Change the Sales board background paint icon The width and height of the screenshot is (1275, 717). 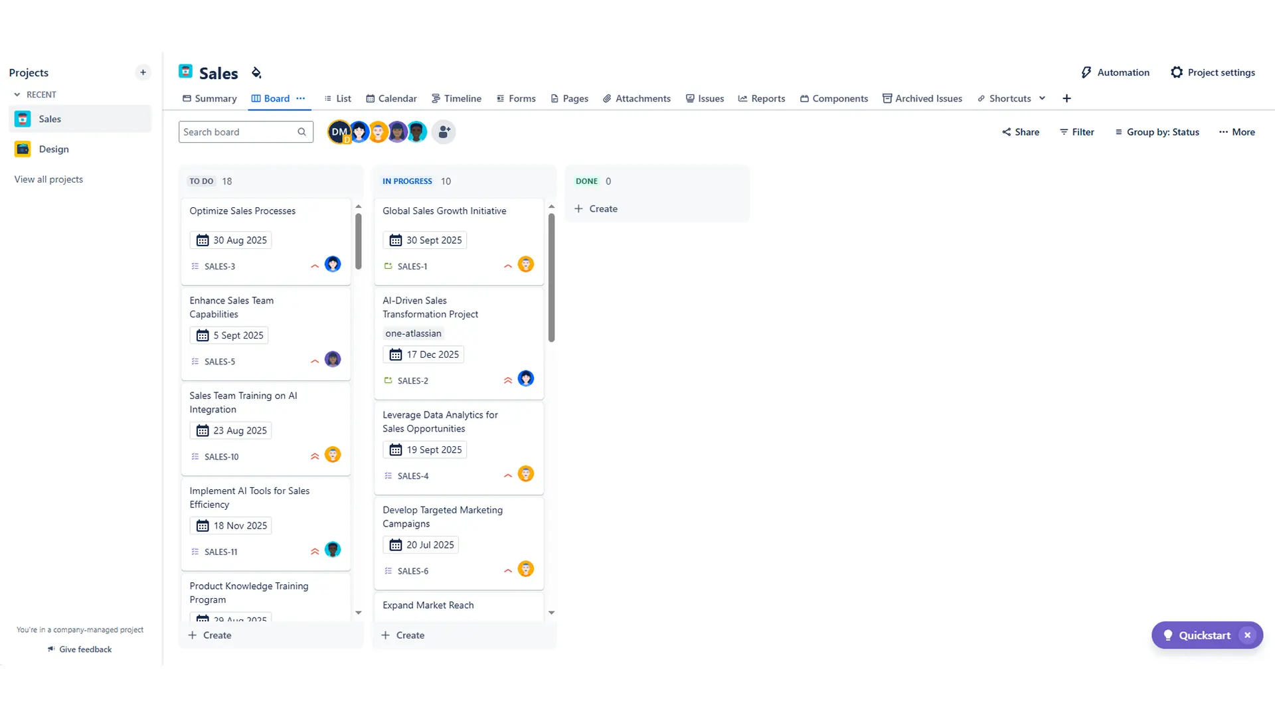click(256, 73)
